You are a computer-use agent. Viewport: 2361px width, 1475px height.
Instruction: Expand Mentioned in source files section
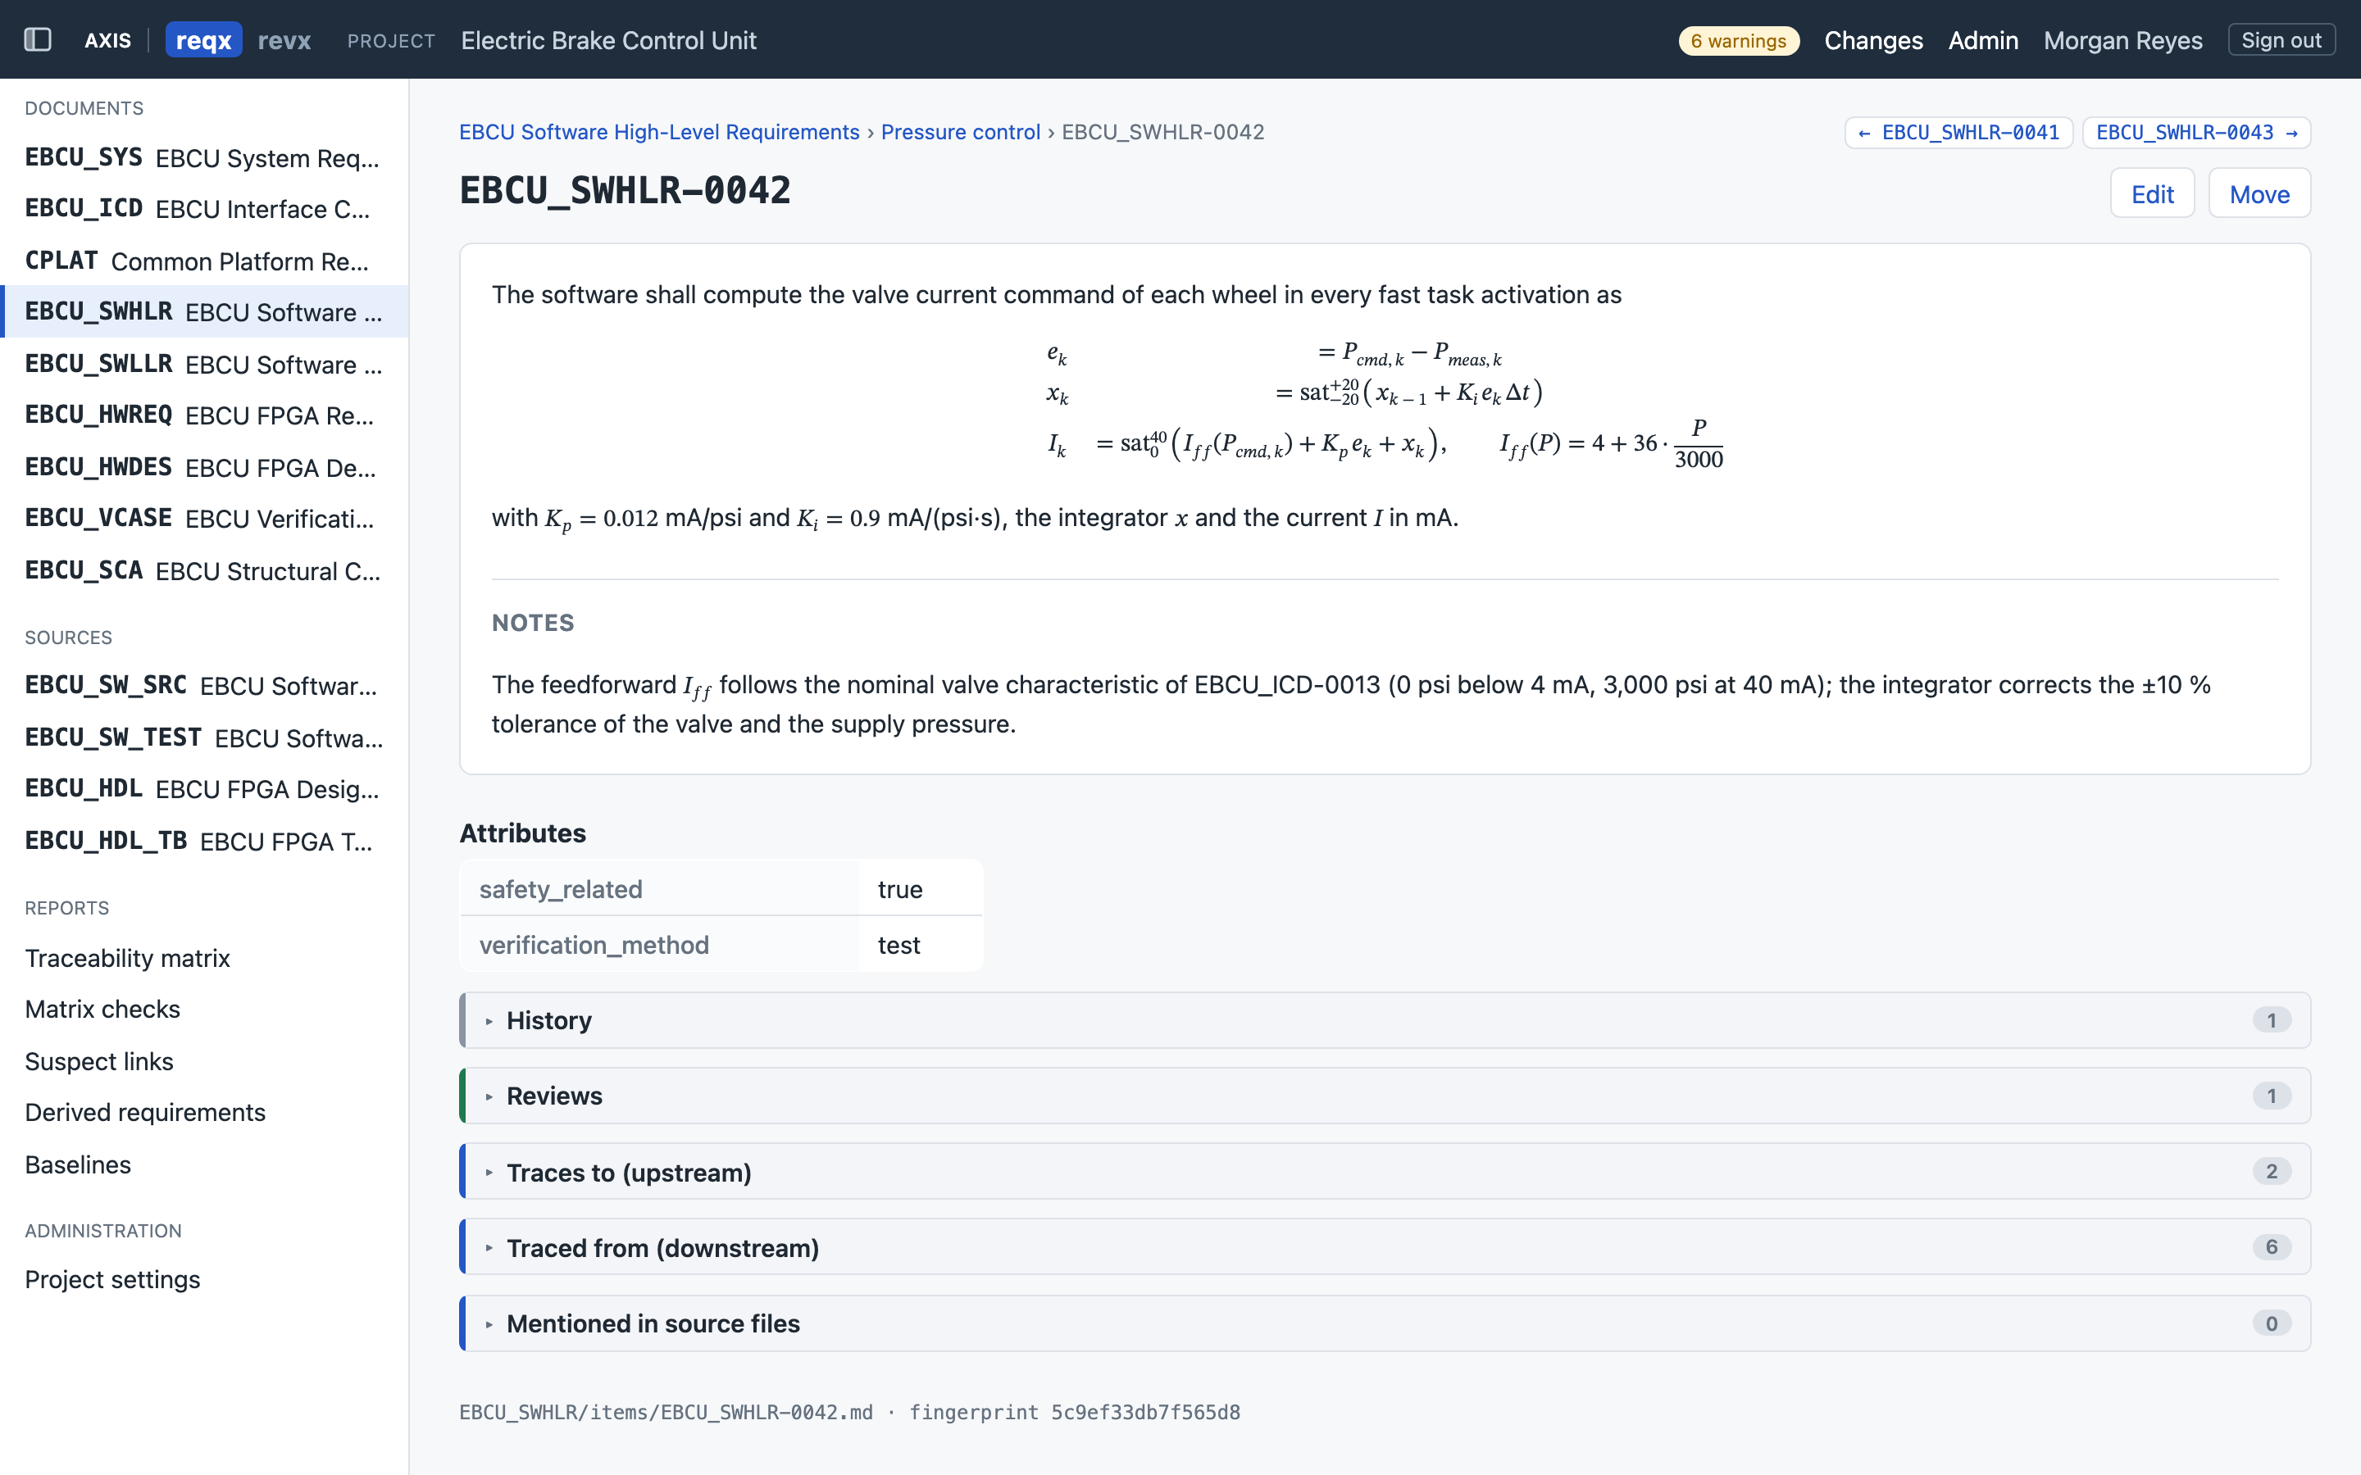(x=1385, y=1323)
